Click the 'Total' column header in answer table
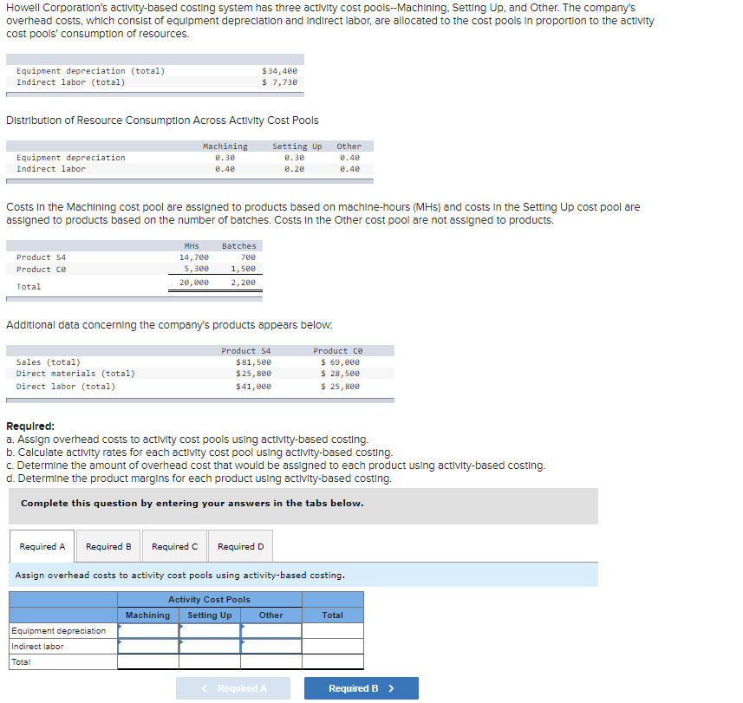 (333, 615)
